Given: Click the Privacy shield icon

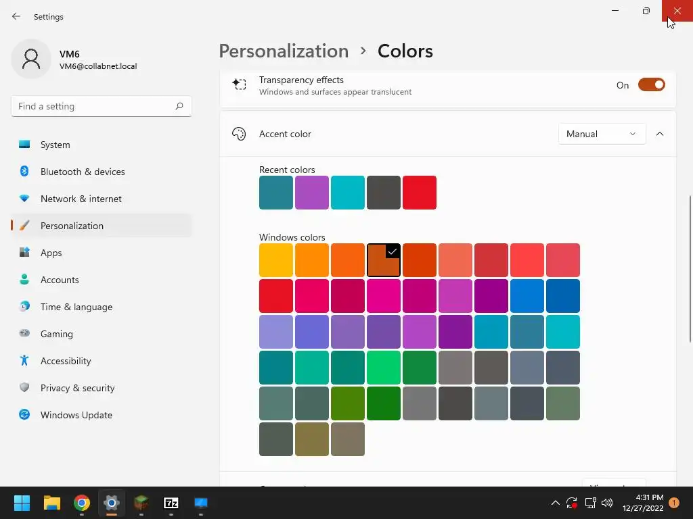Looking at the screenshot, I should (24, 387).
